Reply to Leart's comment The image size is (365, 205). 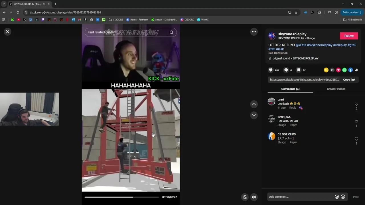pos(293,108)
